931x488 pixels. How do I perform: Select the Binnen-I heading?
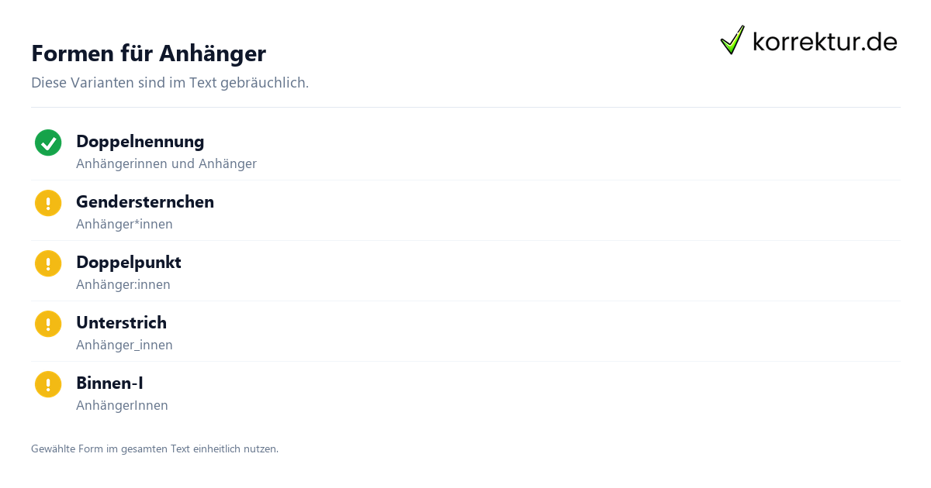click(109, 383)
